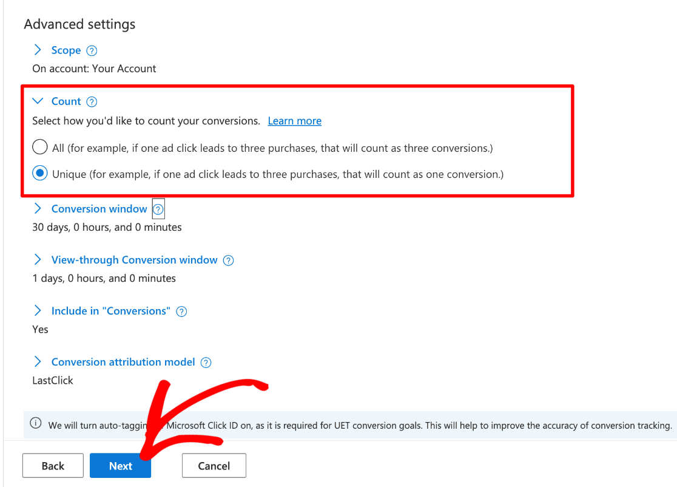
Task: Expand the Scope section
Action: click(x=36, y=50)
